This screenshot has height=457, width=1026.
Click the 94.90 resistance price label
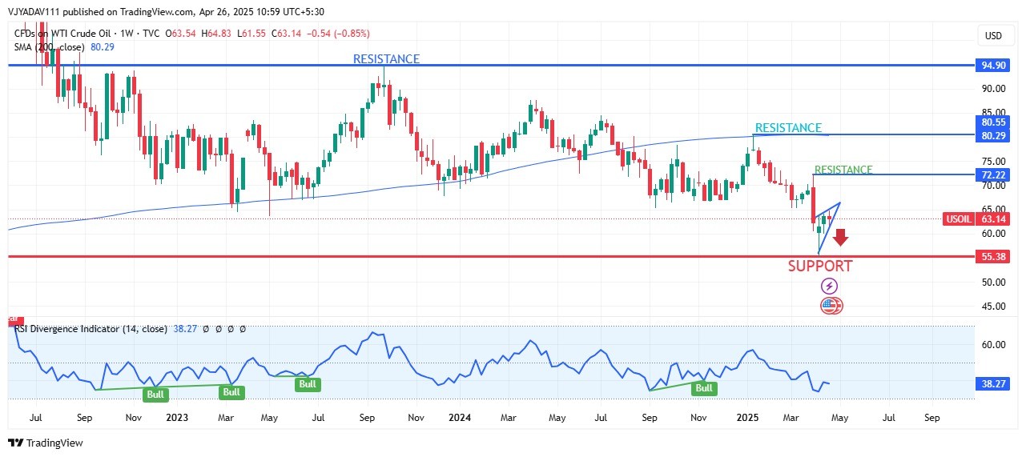click(x=993, y=65)
